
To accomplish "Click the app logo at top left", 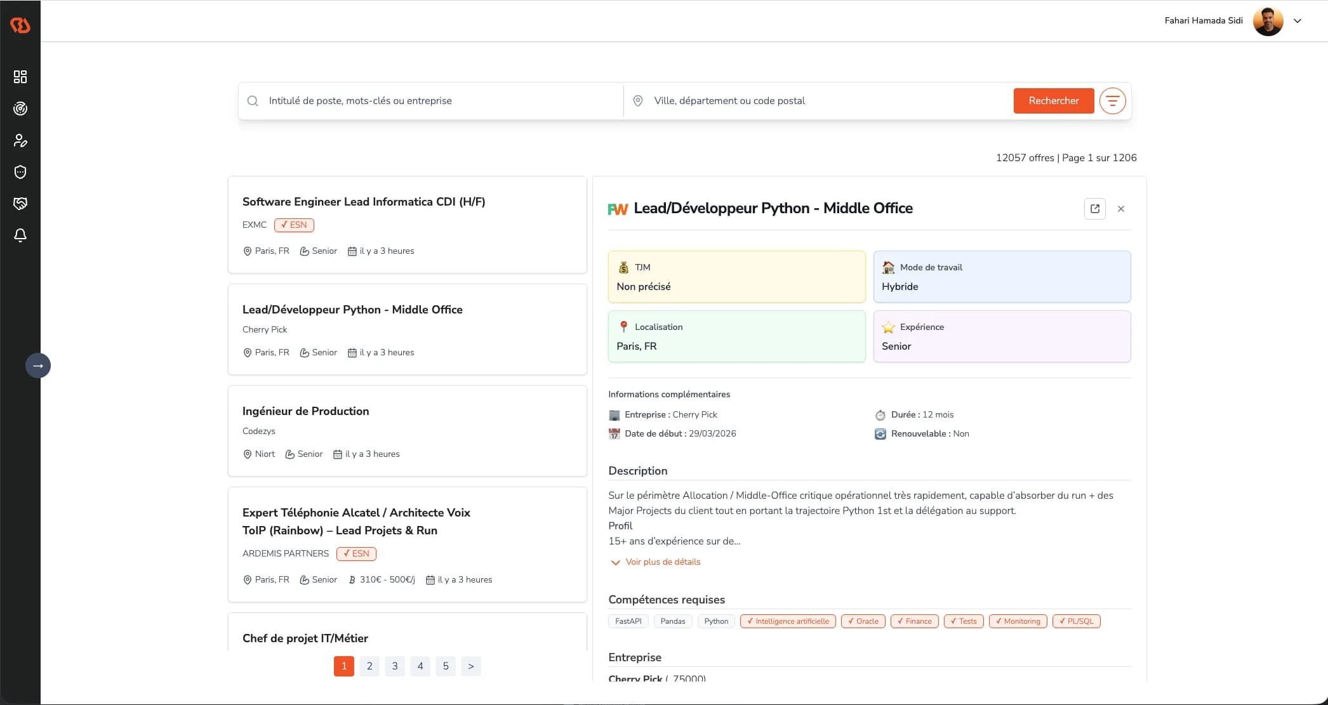I will 20,25.
